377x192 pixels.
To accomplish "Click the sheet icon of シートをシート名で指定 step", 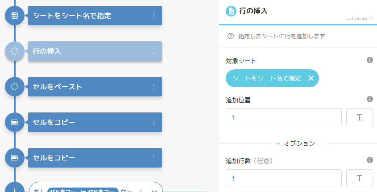I will point(14,16).
